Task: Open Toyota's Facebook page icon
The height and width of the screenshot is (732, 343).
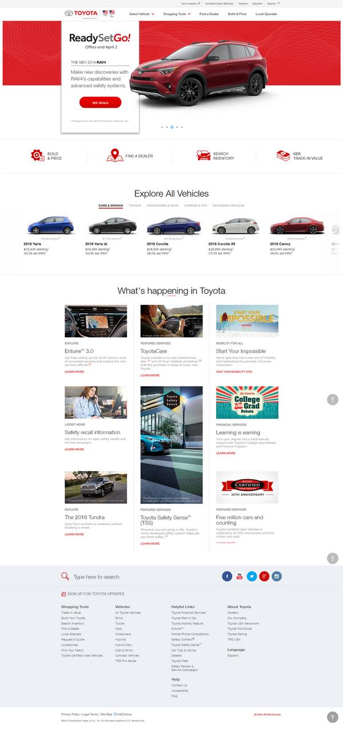Action: [x=227, y=576]
